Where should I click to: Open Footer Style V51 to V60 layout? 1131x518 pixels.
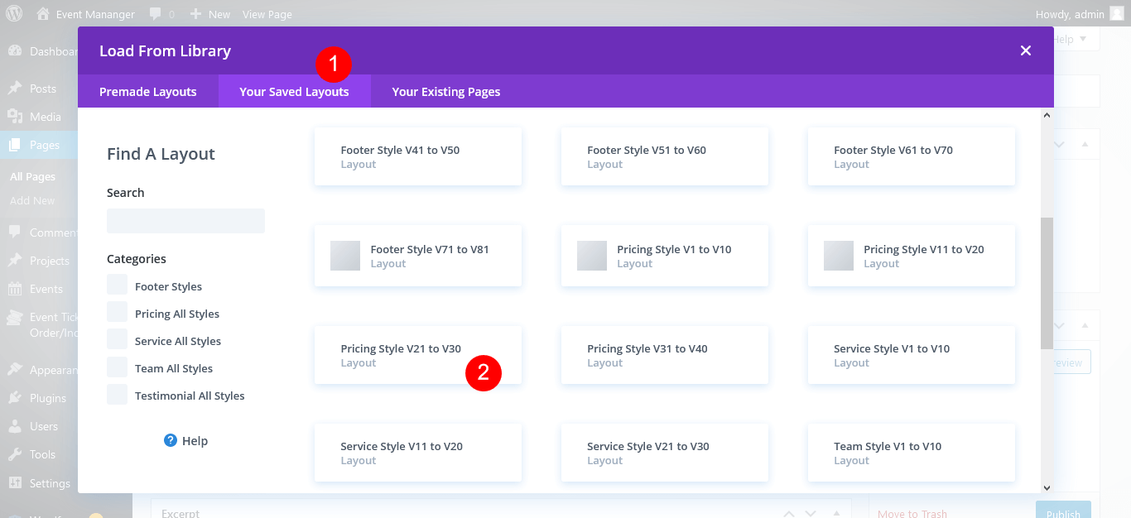point(665,156)
